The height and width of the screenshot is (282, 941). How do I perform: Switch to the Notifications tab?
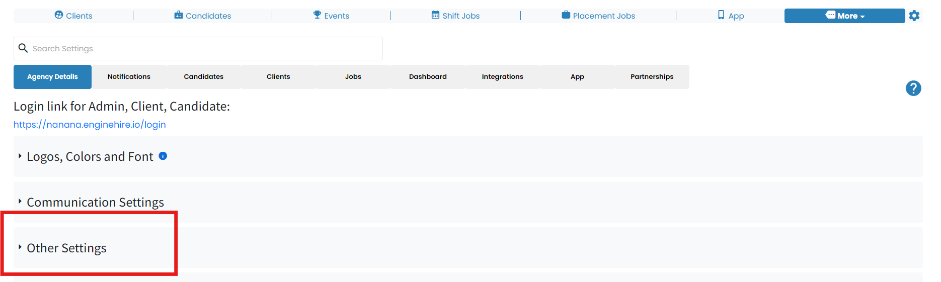pyautogui.click(x=129, y=77)
